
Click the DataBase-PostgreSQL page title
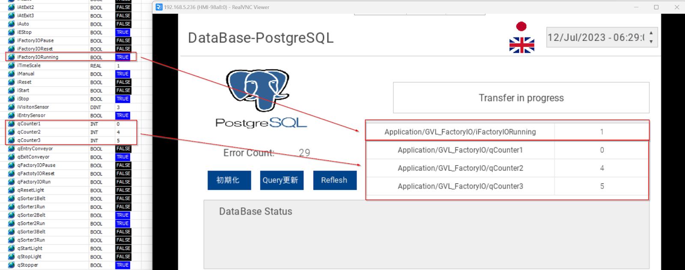point(261,38)
